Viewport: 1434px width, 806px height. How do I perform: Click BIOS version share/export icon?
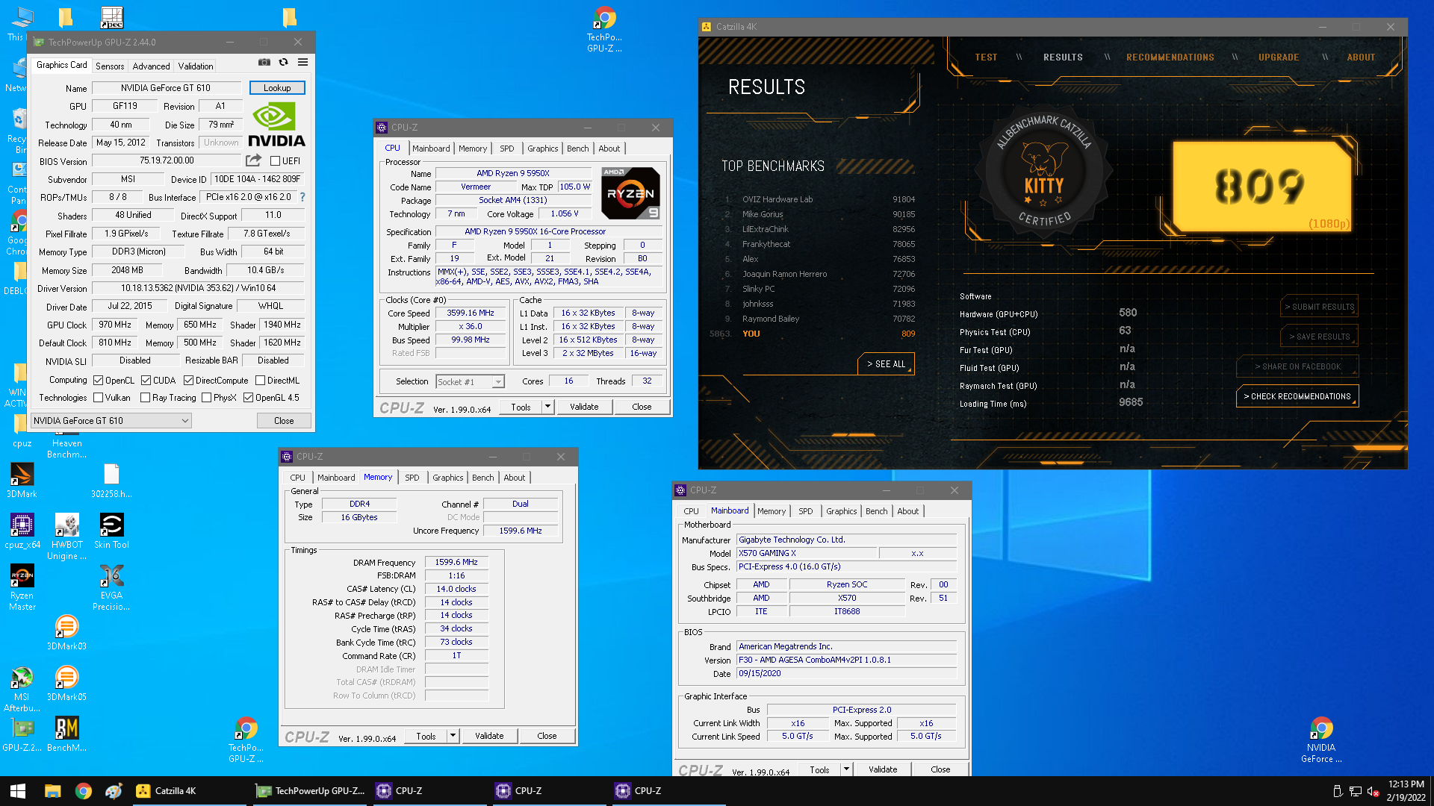pos(253,160)
